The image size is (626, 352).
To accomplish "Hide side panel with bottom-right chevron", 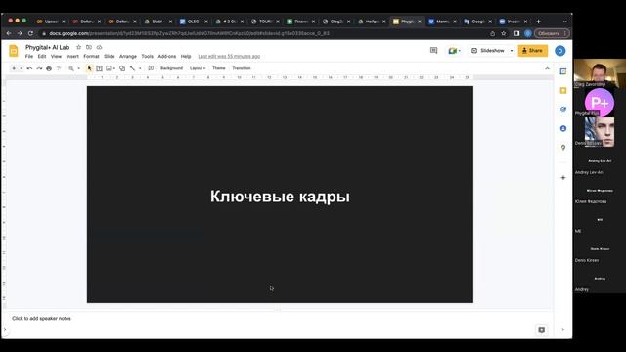I will [563, 330].
